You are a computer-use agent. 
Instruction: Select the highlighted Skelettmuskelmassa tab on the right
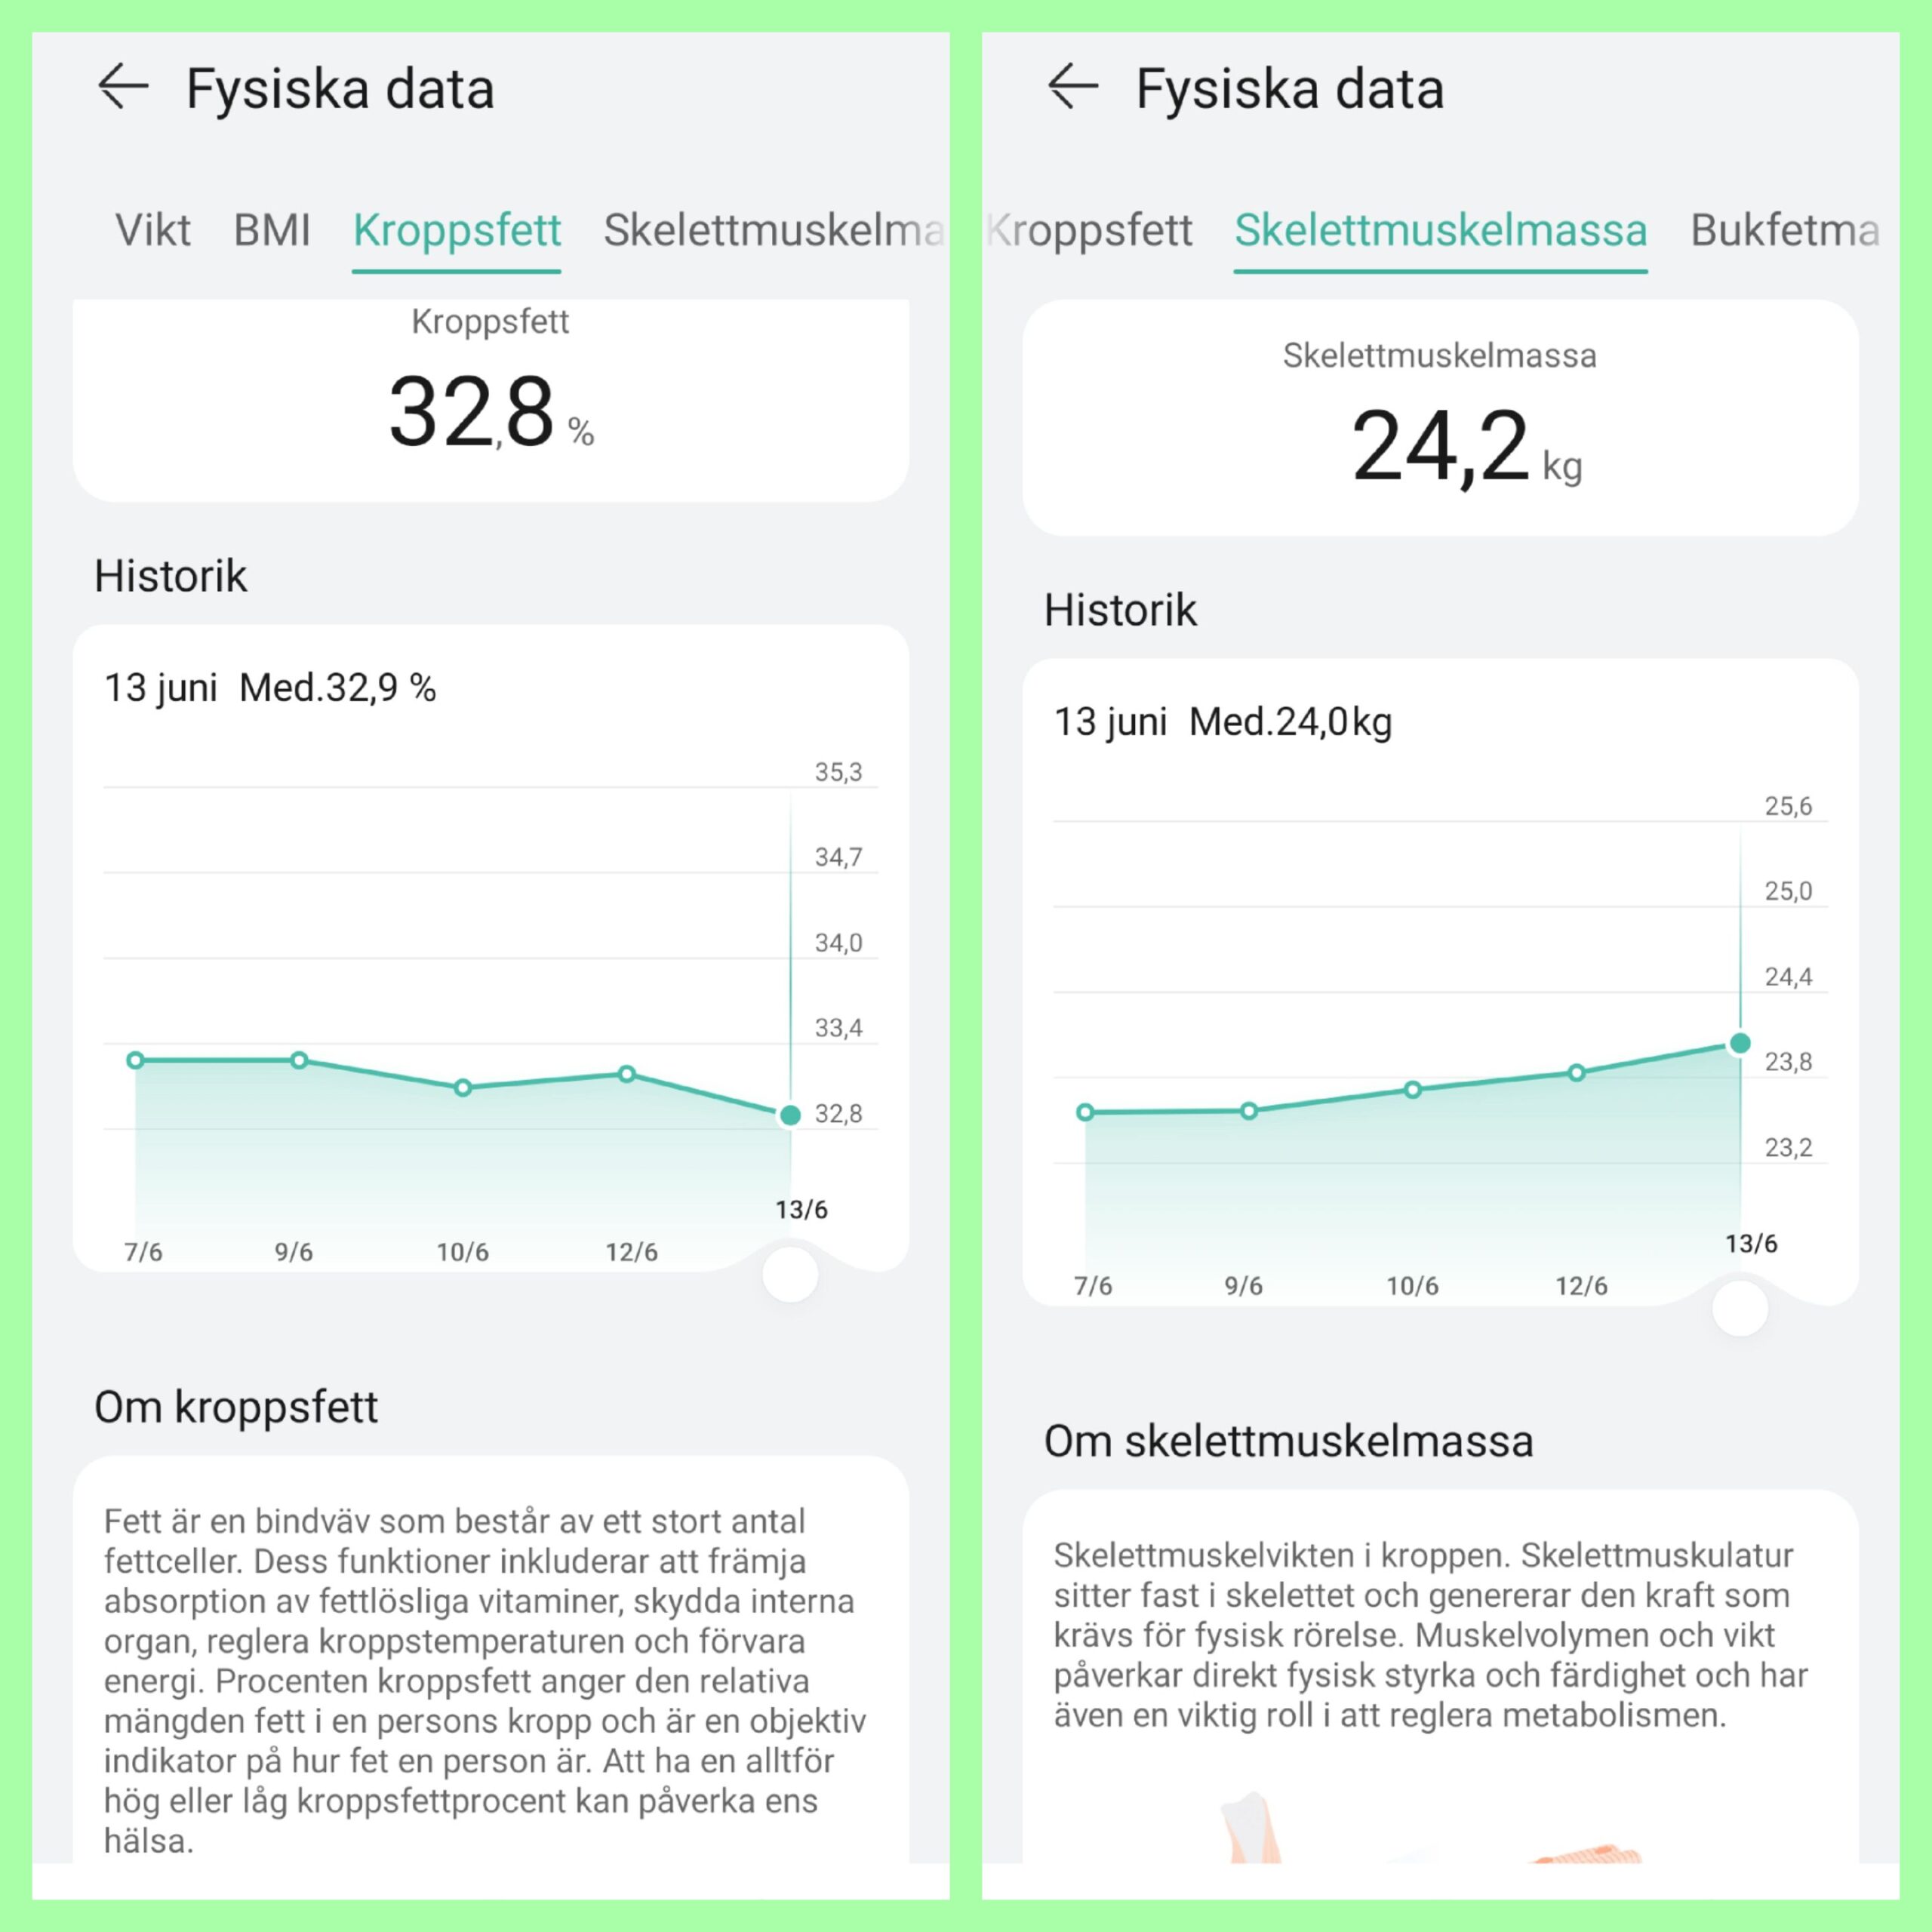point(1440,230)
